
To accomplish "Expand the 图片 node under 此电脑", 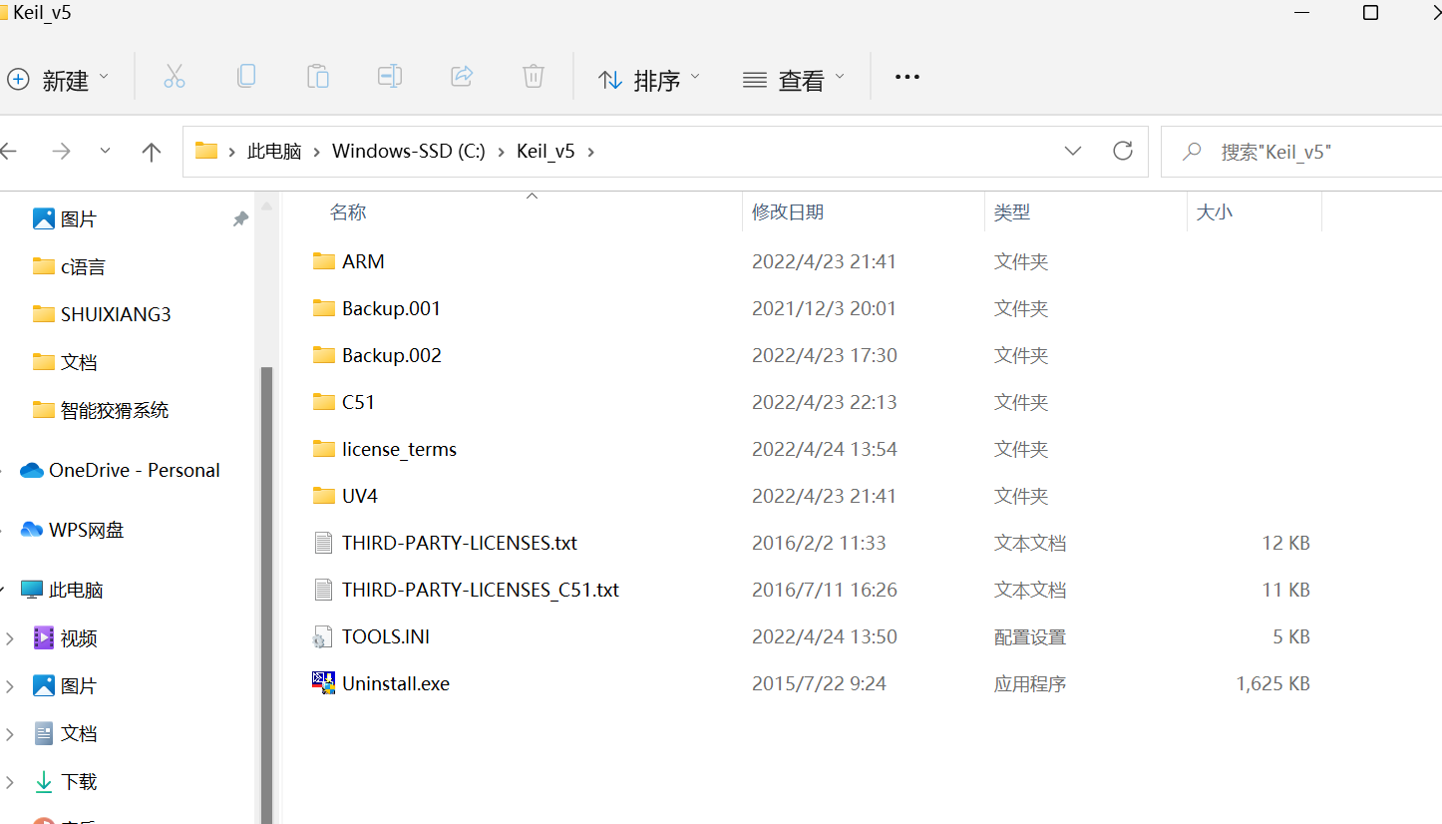I will click(x=10, y=686).
